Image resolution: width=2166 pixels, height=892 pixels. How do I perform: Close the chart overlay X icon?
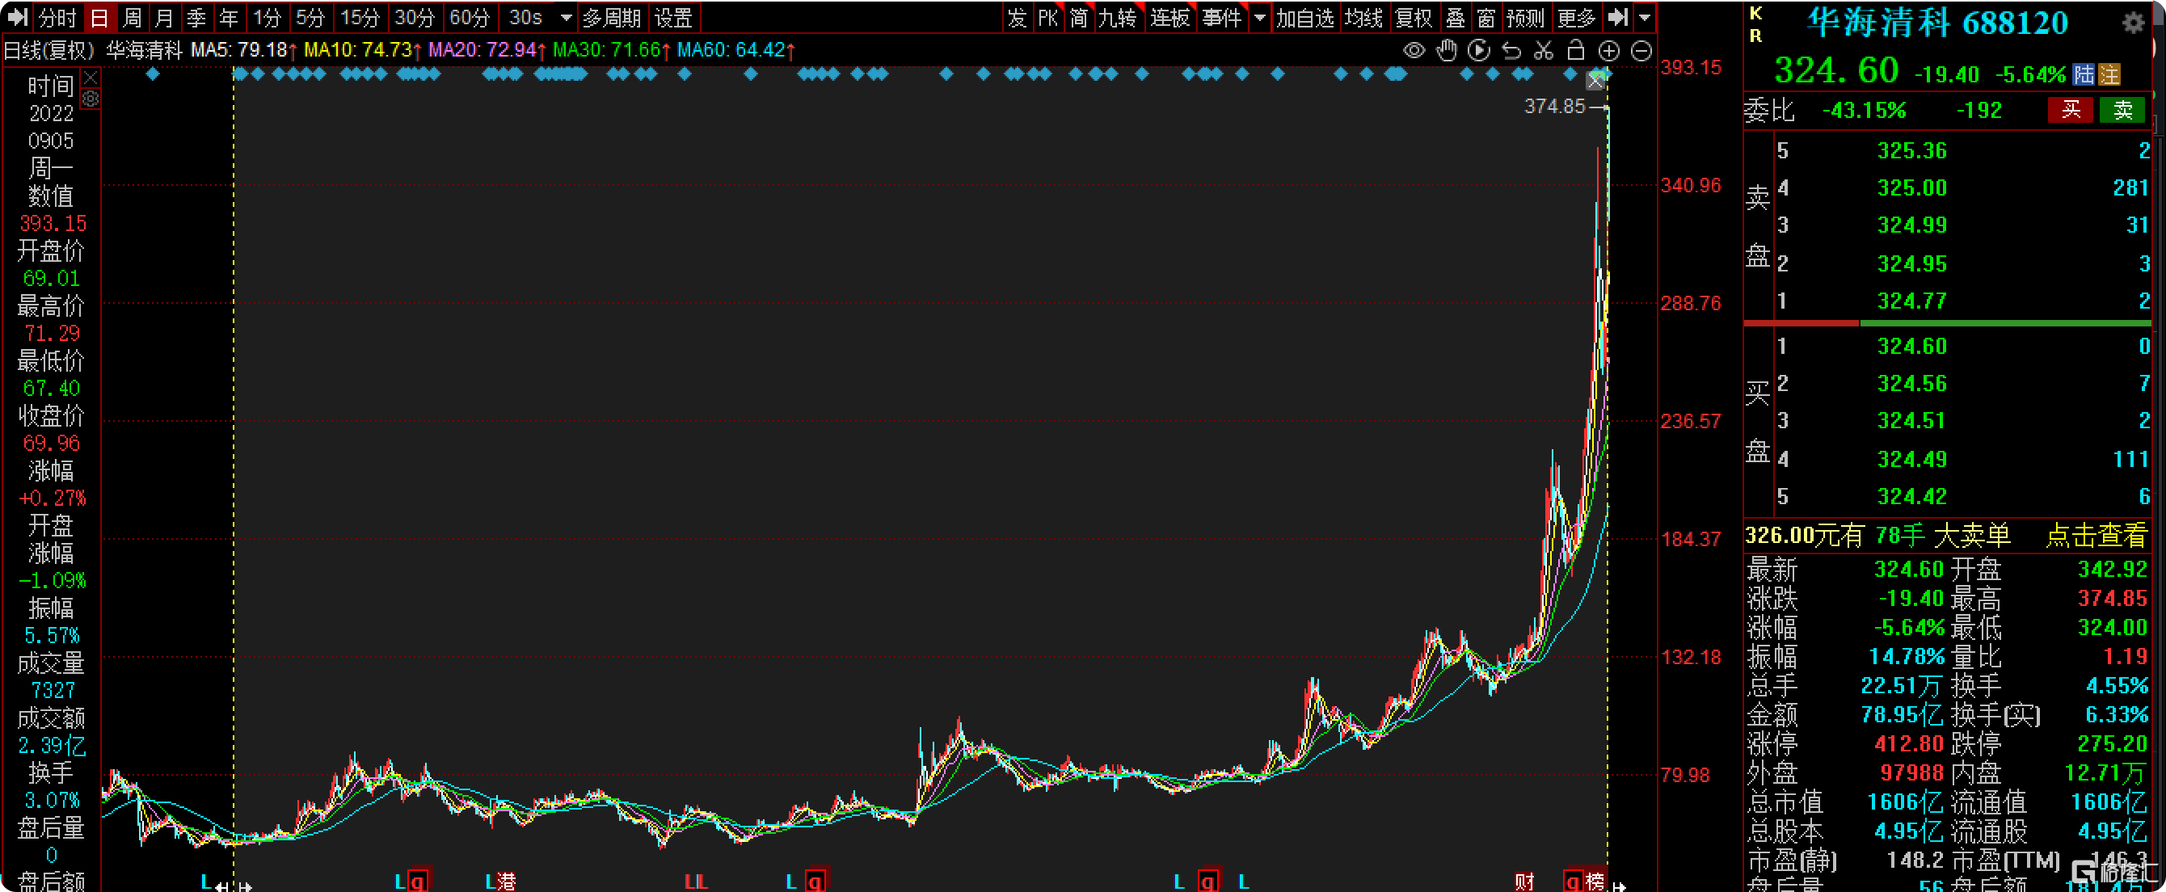(x=1596, y=82)
